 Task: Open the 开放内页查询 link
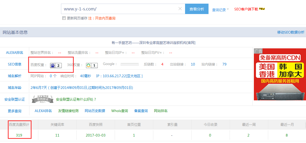tap(105, 18)
